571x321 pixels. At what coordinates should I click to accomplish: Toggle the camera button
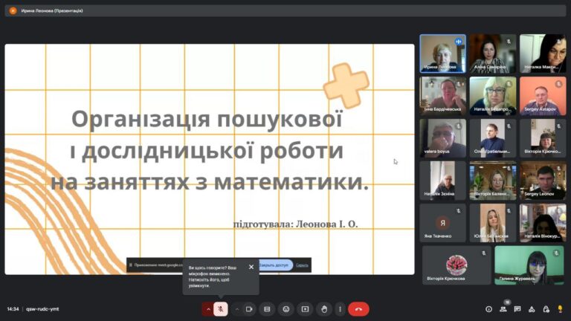pyautogui.click(x=249, y=309)
